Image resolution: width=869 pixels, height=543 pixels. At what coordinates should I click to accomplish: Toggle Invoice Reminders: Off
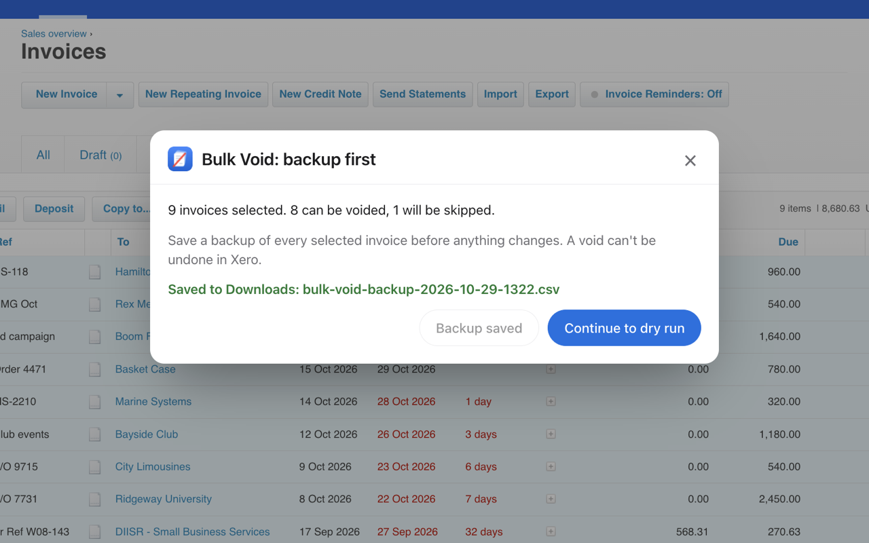tap(654, 94)
